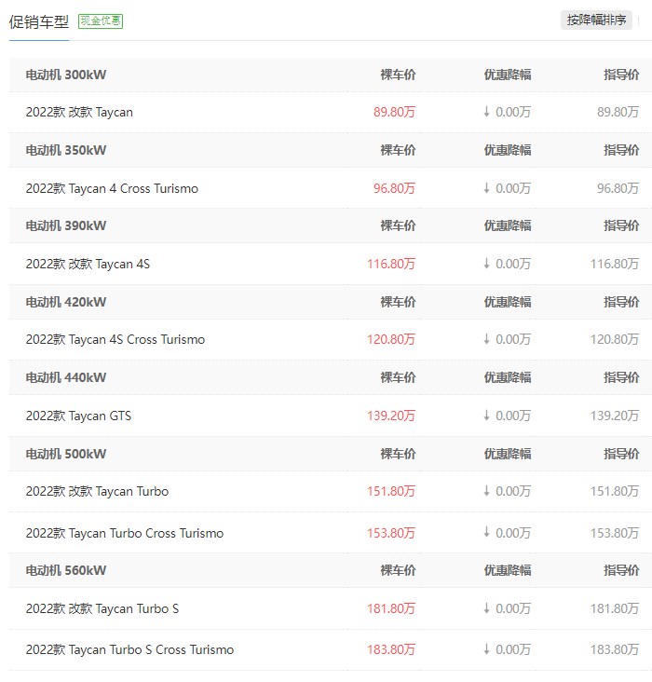Select the 电动机 440kW group header
The image size is (652, 682).
tap(66, 377)
